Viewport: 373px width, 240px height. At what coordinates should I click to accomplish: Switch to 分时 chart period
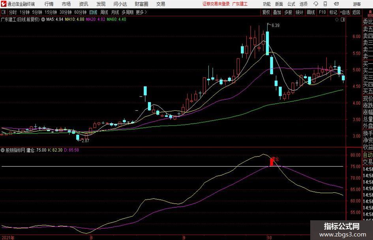point(13,12)
